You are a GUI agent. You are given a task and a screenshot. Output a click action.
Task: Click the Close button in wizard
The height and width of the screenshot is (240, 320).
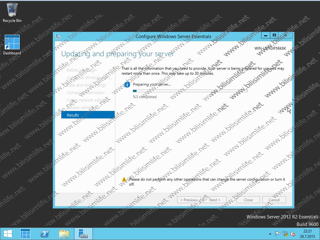tap(248, 200)
